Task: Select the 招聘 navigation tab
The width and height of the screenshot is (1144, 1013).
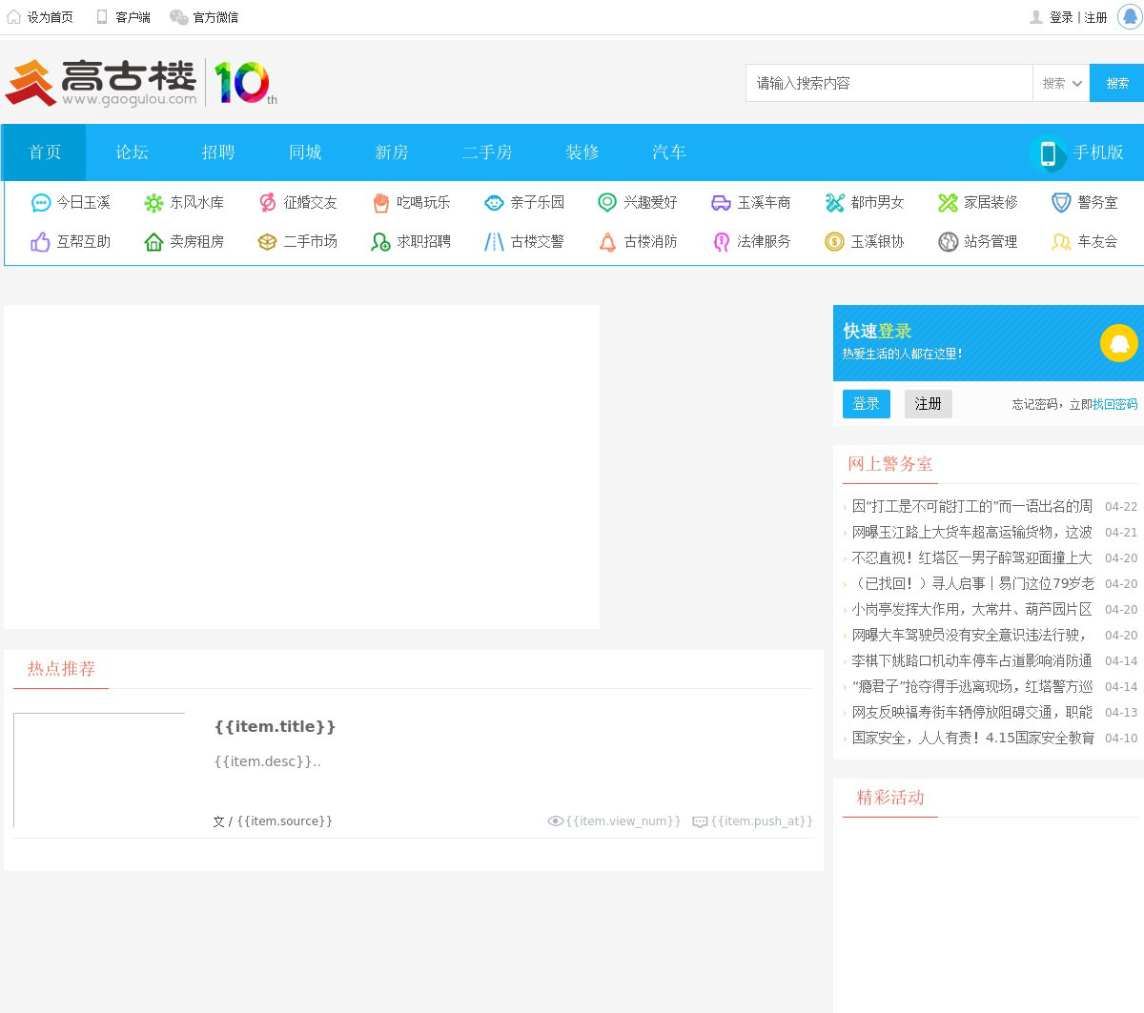Action: [218, 152]
